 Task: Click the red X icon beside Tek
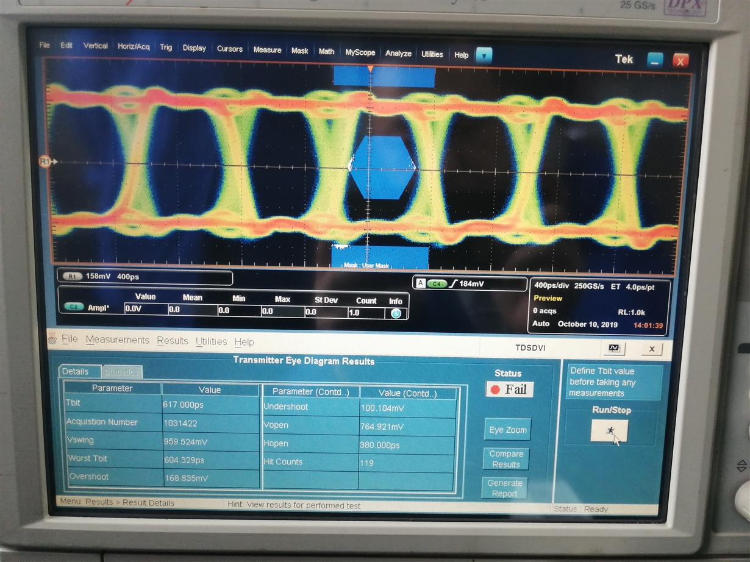(x=680, y=60)
